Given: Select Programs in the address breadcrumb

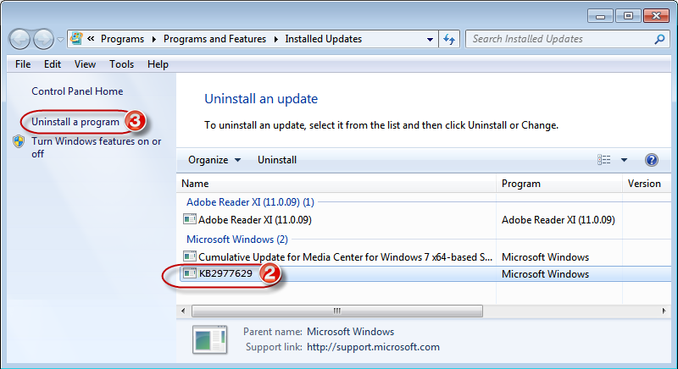Looking at the screenshot, I should pyautogui.click(x=122, y=39).
